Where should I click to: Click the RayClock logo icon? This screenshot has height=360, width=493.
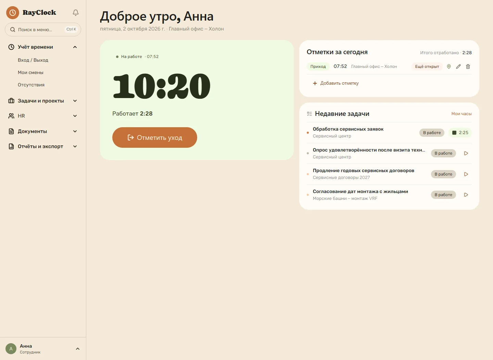[13, 13]
